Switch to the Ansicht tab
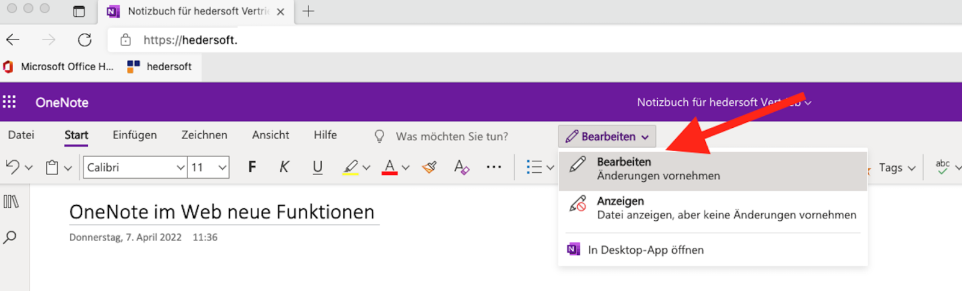The height and width of the screenshot is (291, 962). point(271,135)
